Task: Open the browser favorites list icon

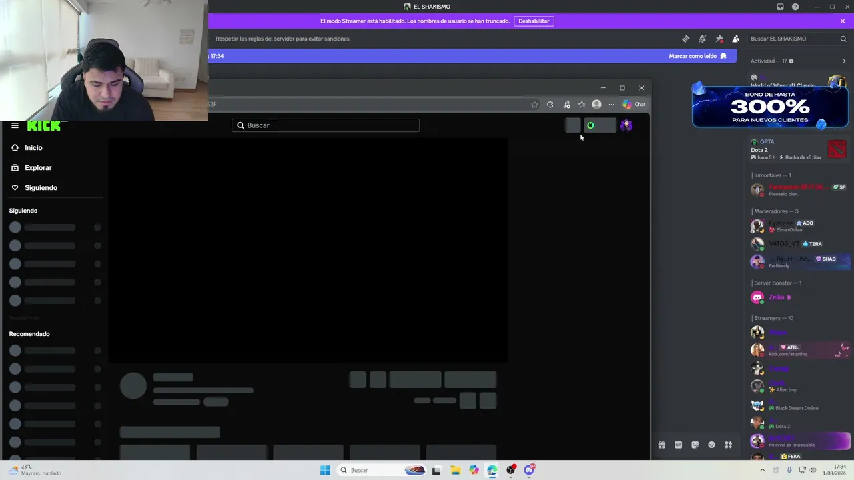Action: 582,105
